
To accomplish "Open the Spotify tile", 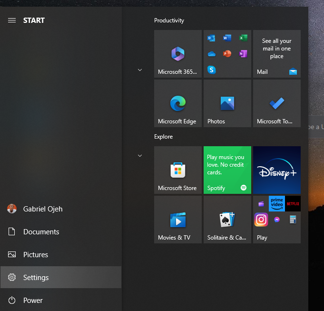I will point(227,170).
